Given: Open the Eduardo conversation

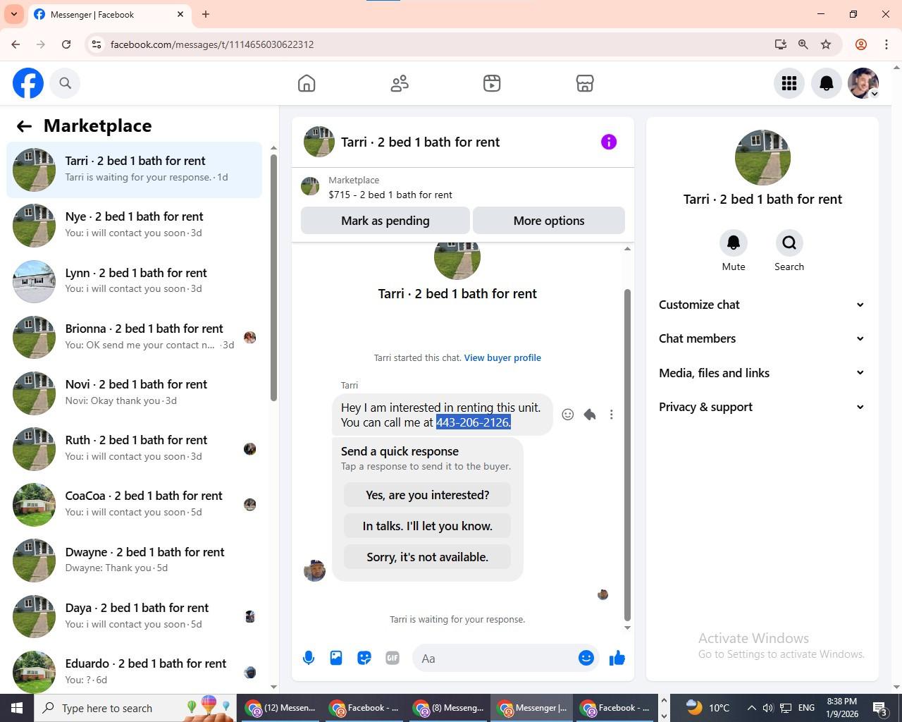Looking at the screenshot, I should click(134, 671).
